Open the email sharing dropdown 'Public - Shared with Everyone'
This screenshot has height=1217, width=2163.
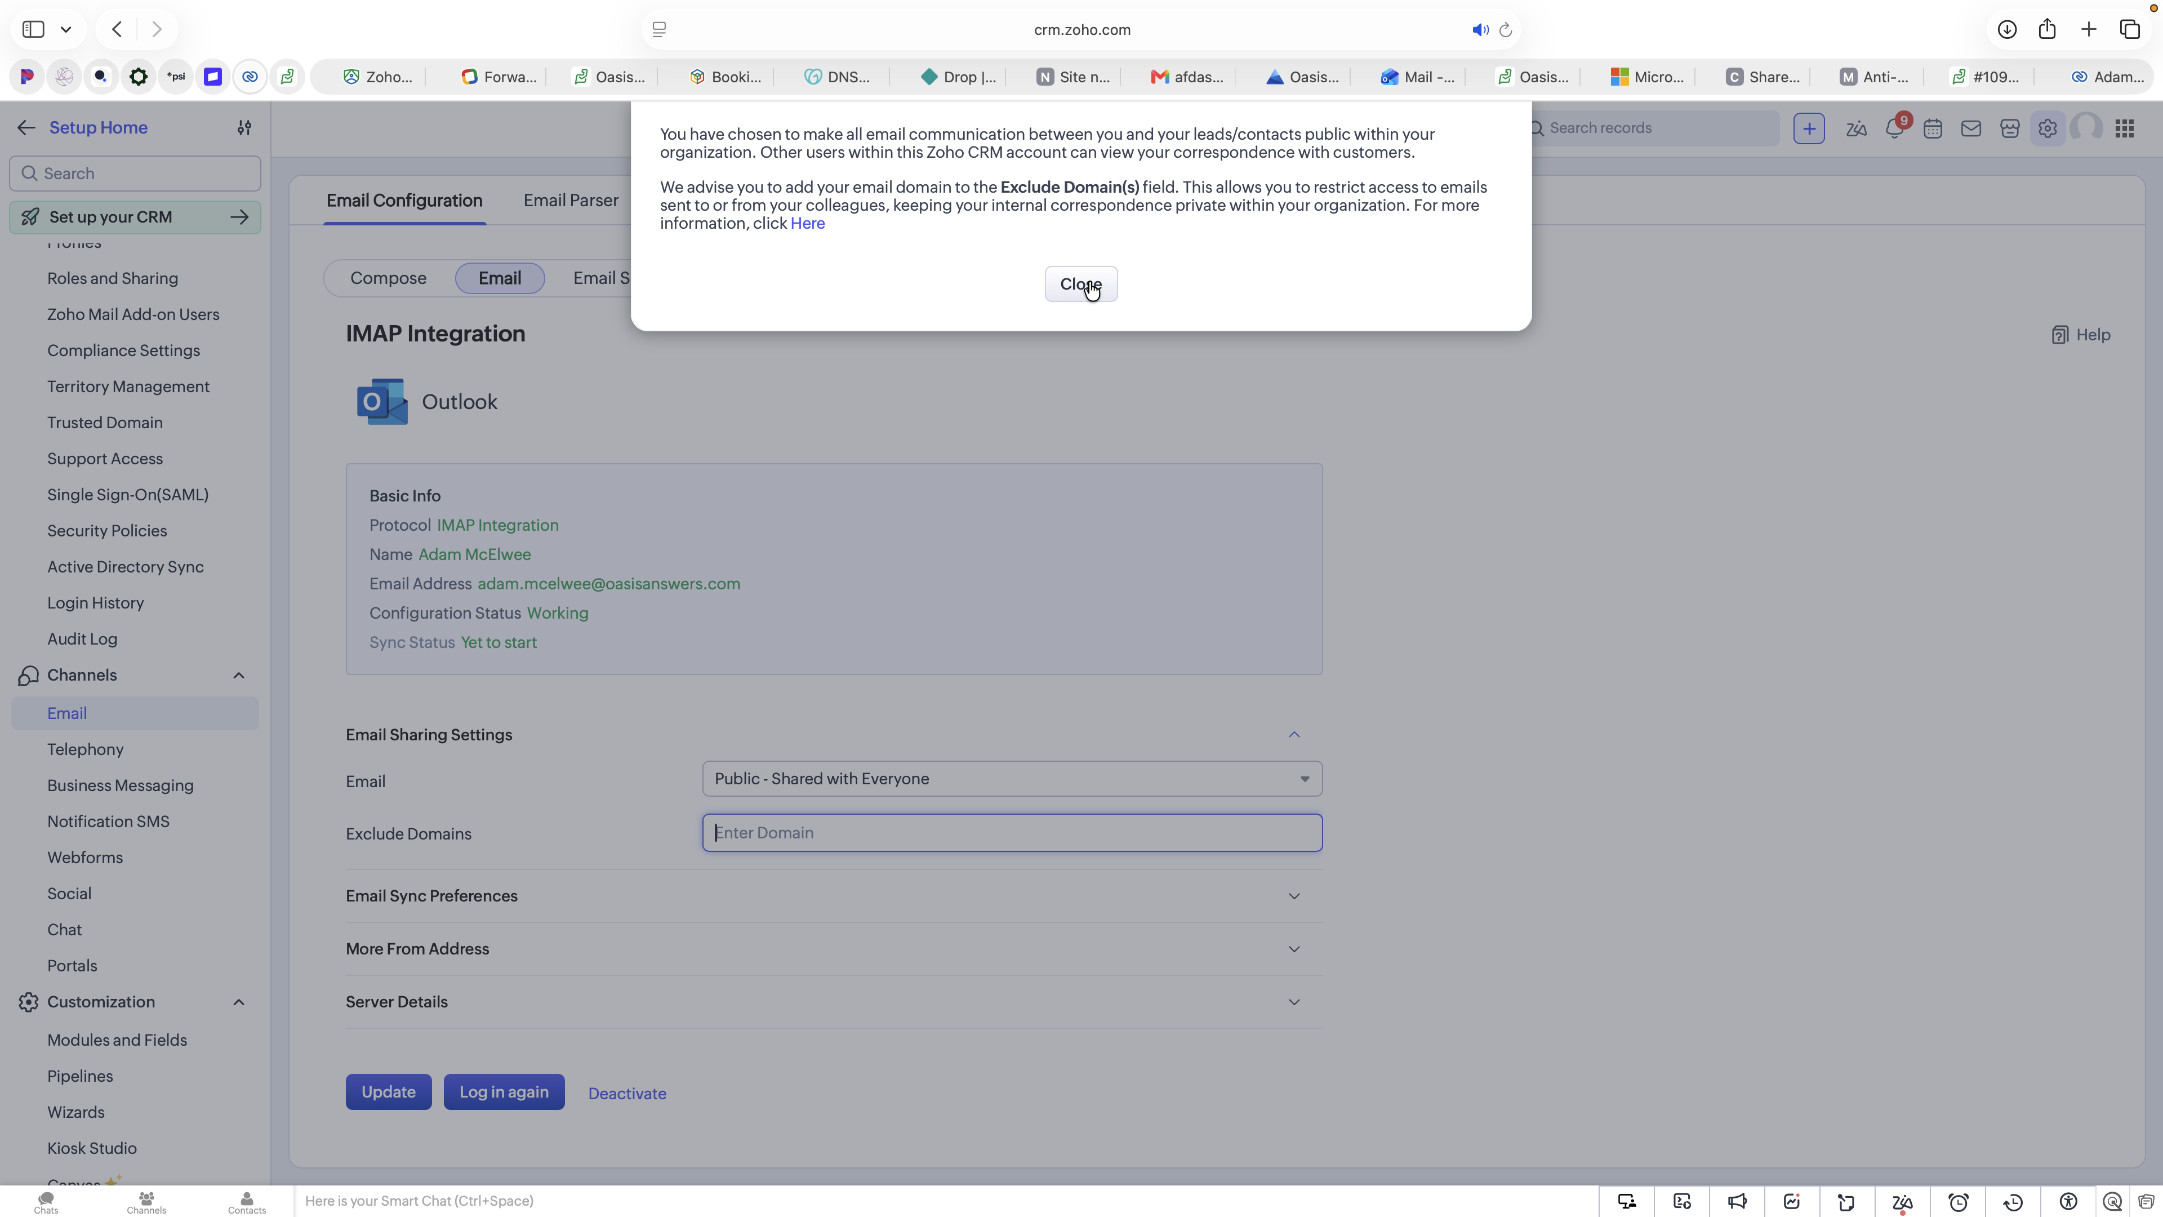point(1012,779)
